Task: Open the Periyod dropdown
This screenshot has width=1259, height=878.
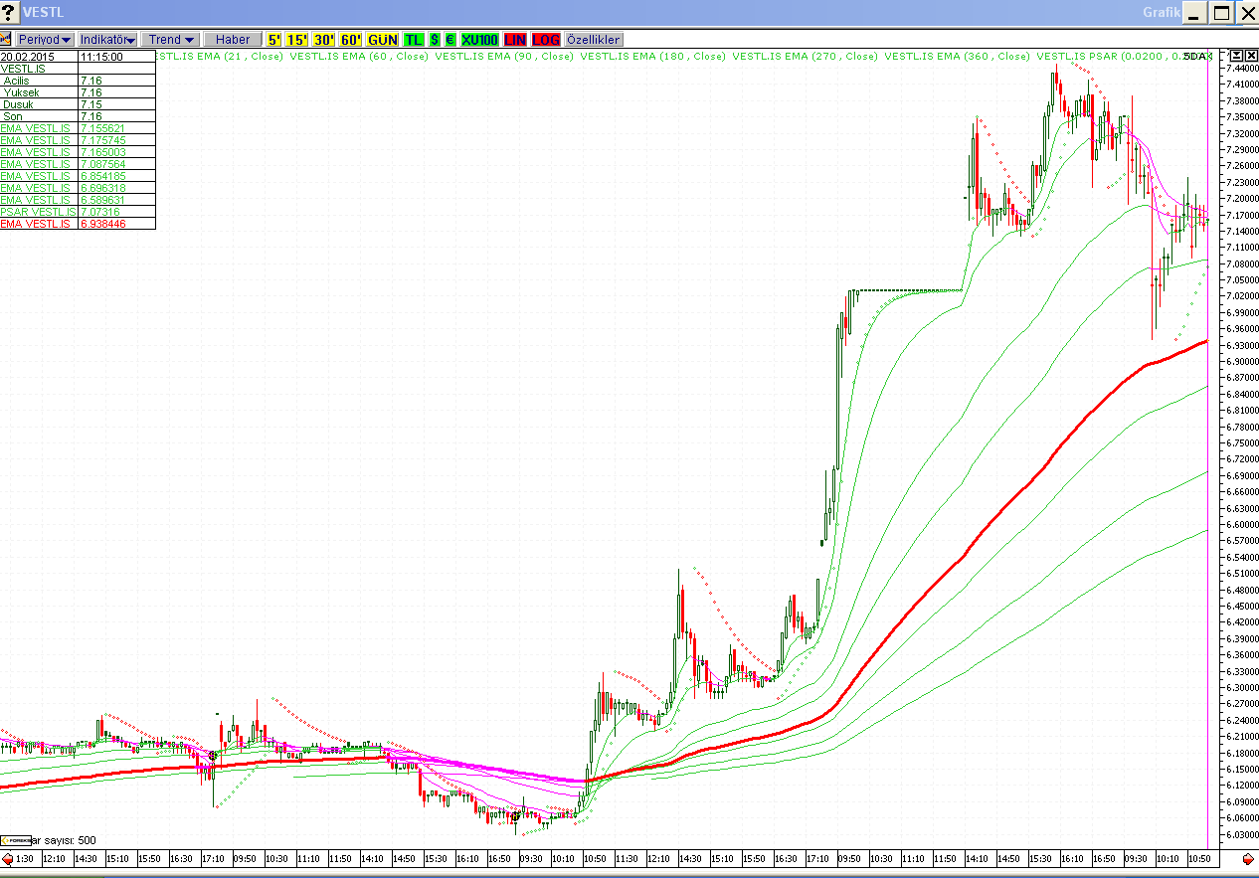Action: click(45, 40)
